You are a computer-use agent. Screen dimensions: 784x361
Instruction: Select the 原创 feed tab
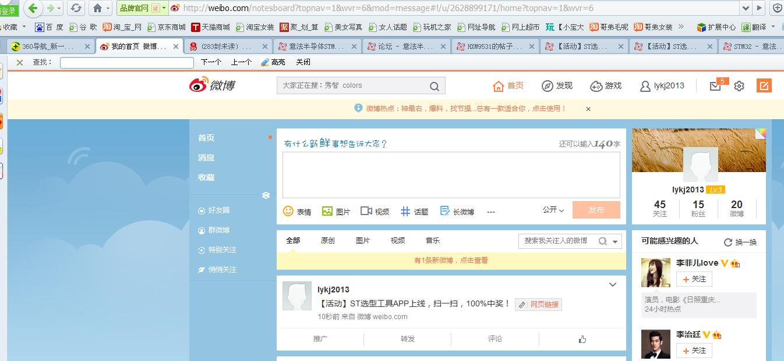[328, 240]
